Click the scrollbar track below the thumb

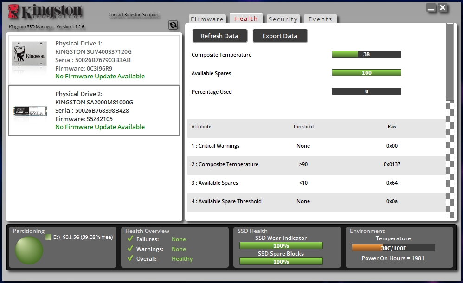(x=450, y=160)
